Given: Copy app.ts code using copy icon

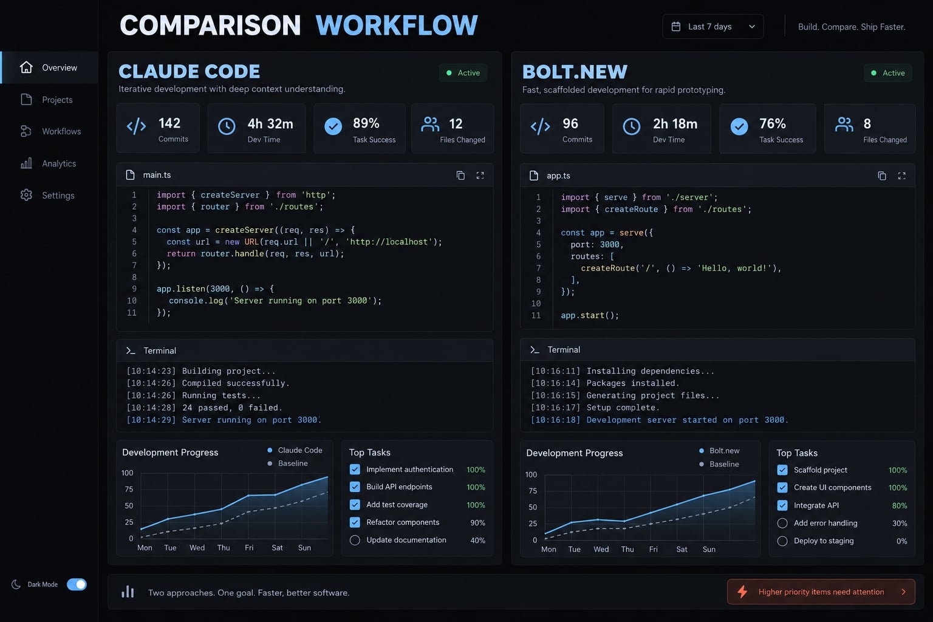Looking at the screenshot, I should click(882, 176).
